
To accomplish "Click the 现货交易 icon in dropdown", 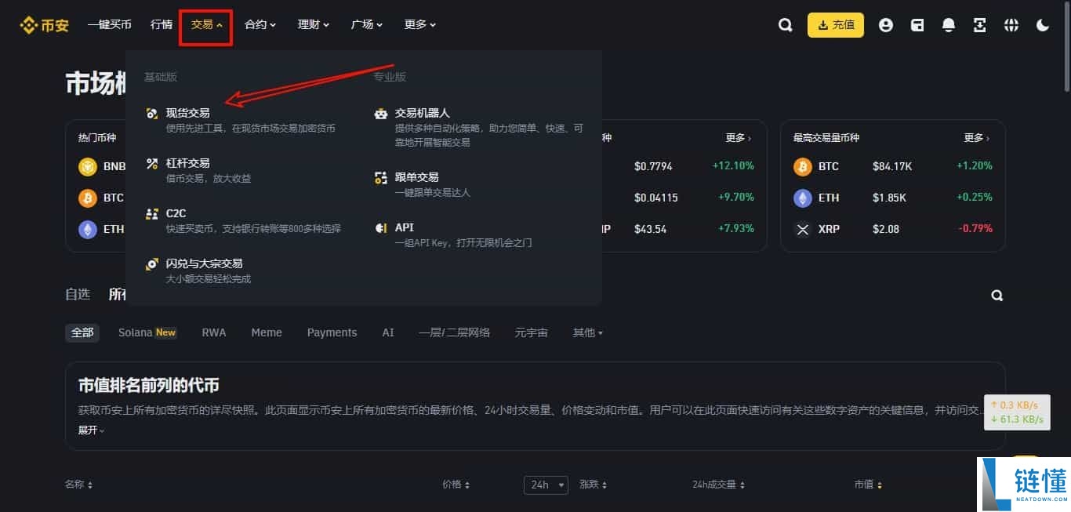I will click(x=152, y=114).
